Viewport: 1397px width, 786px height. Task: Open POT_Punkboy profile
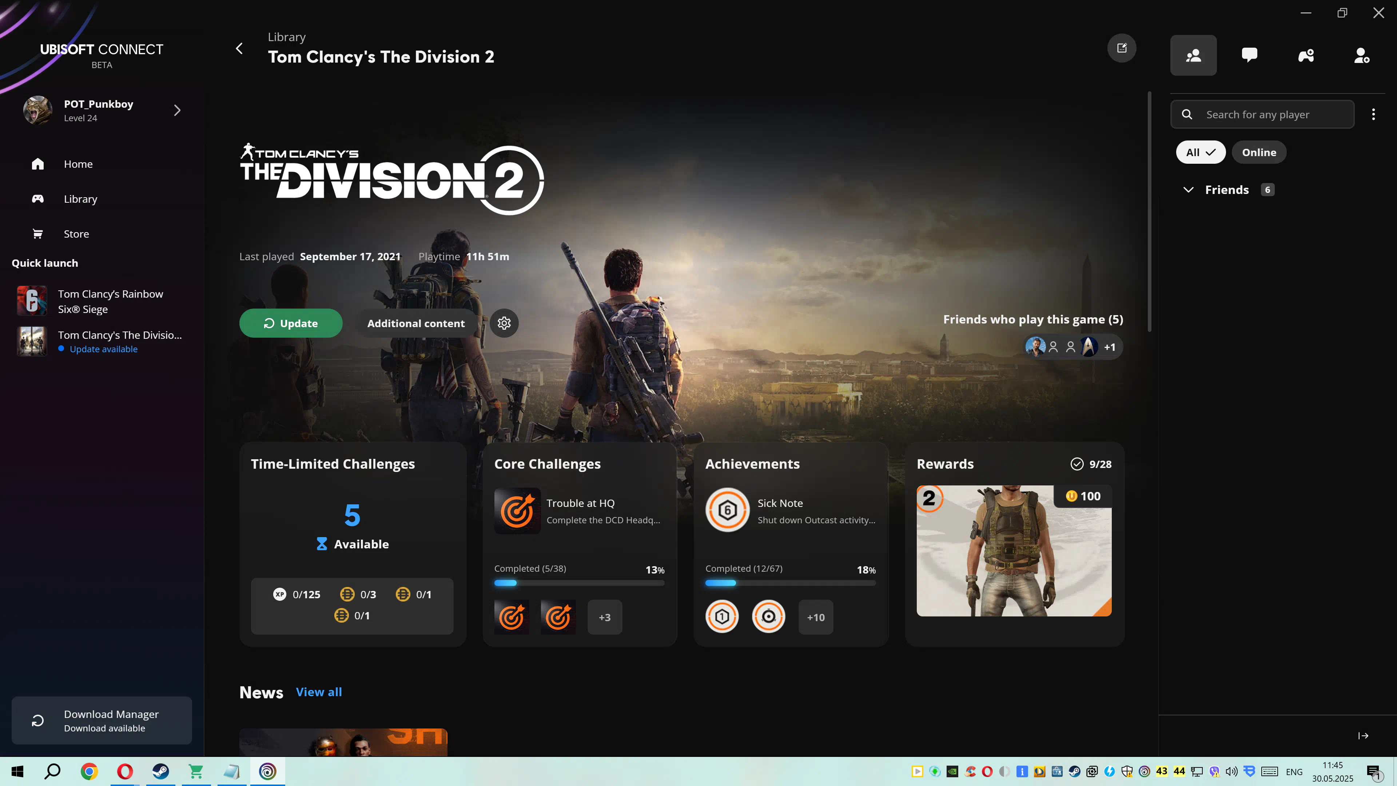click(102, 111)
